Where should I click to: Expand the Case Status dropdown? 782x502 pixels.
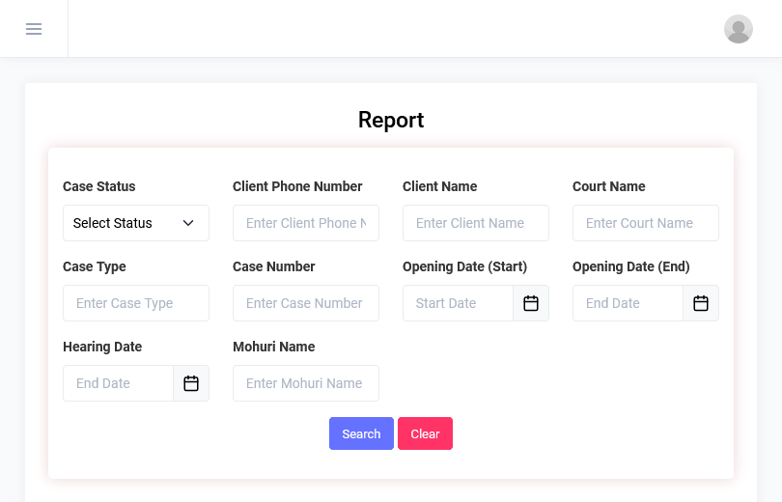(x=136, y=223)
